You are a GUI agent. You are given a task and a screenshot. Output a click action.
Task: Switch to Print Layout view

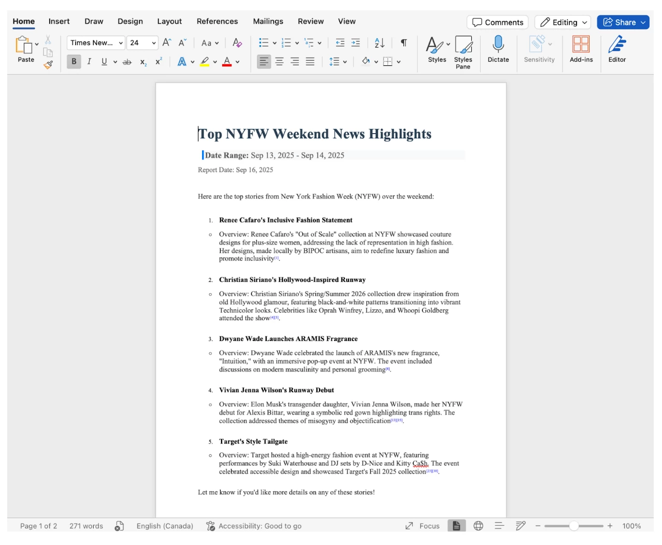click(x=456, y=526)
